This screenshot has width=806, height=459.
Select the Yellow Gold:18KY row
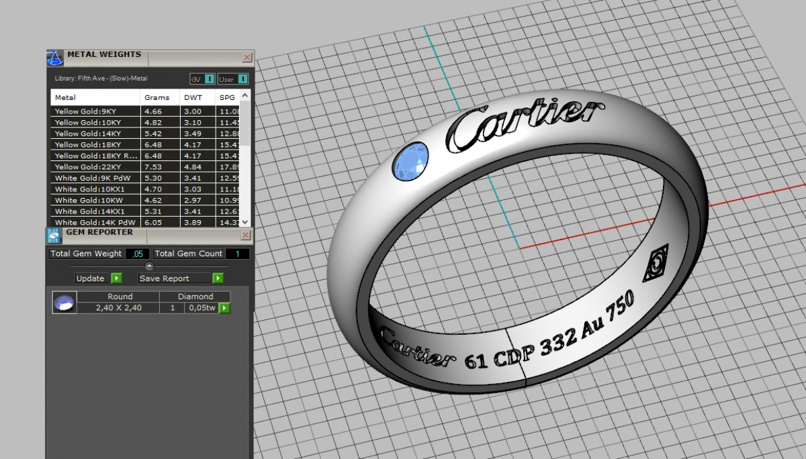146,144
